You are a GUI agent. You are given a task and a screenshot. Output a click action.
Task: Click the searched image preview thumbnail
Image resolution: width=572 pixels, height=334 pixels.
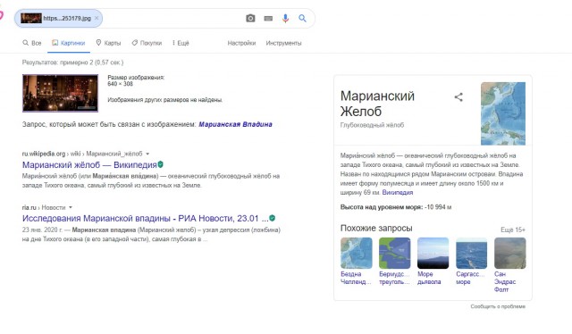pyautogui.click(x=60, y=93)
